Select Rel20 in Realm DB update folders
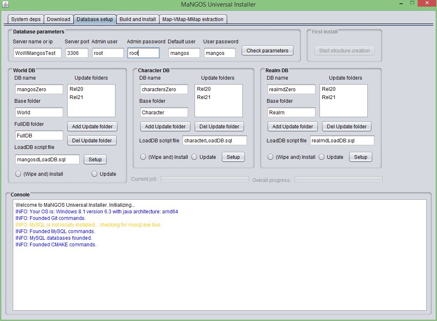437x321 pixels. (x=343, y=89)
